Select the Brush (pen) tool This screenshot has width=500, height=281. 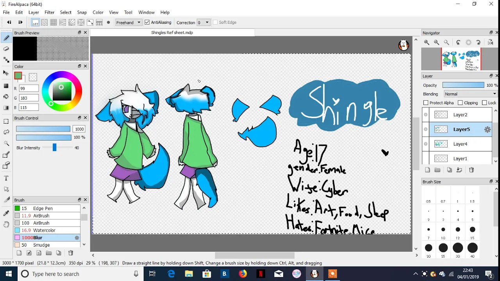[6, 38]
